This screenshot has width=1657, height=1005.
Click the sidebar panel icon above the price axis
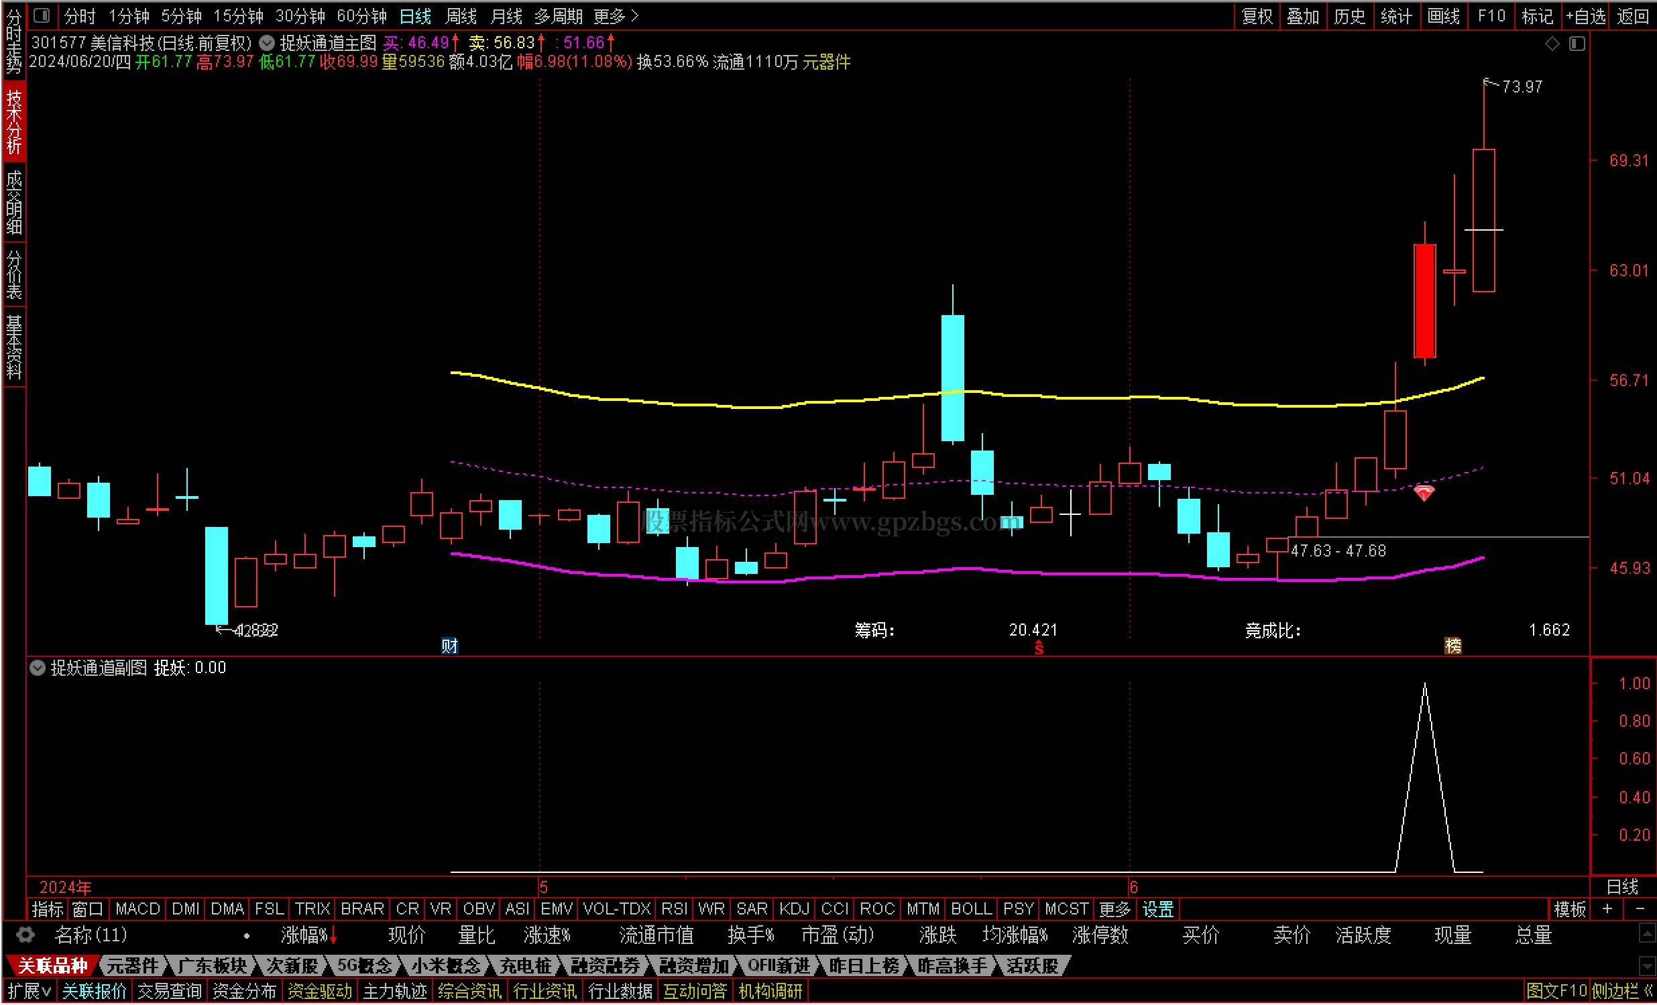click(x=1577, y=44)
